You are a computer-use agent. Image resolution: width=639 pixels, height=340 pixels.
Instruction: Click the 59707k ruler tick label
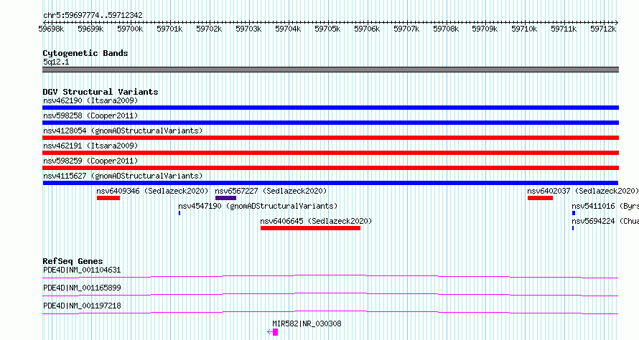pyautogui.click(x=406, y=29)
